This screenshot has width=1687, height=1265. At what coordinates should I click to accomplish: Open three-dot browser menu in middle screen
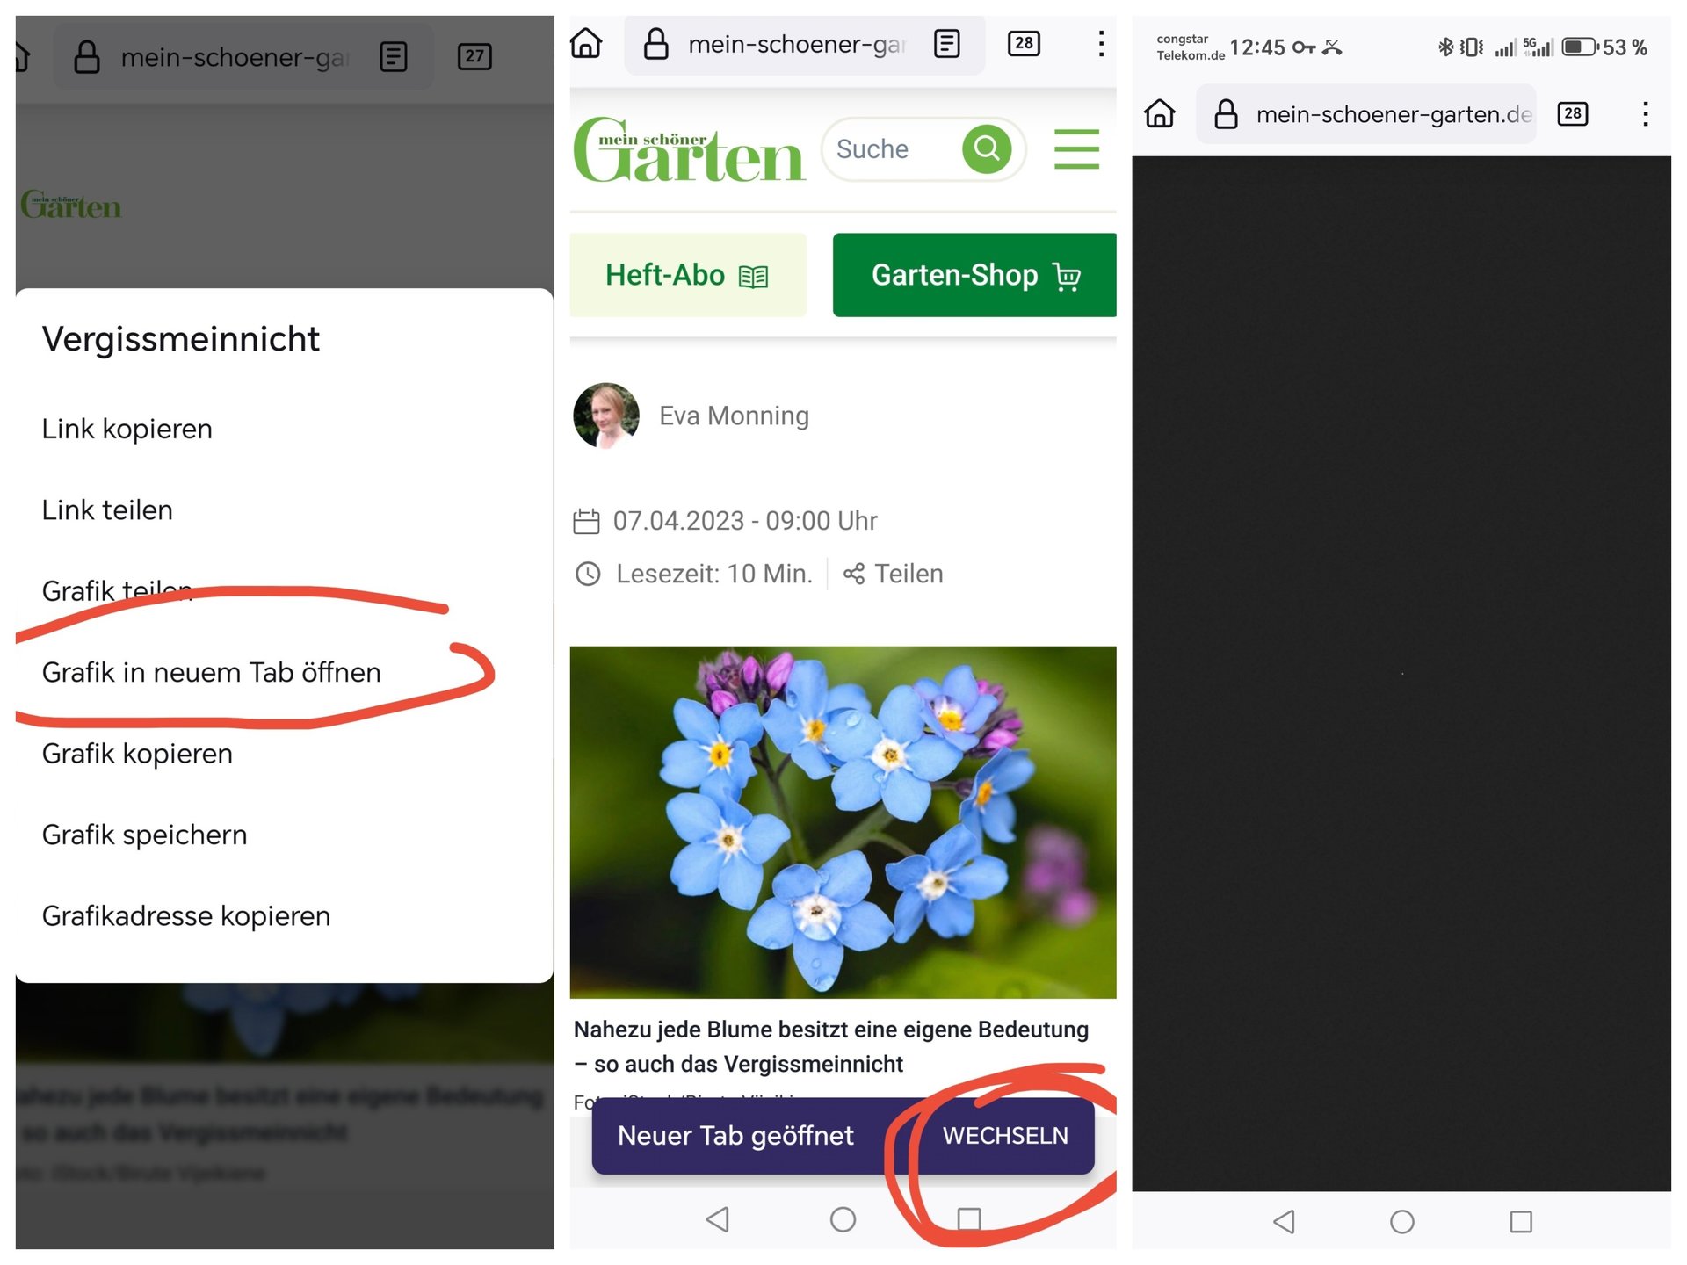(1100, 43)
